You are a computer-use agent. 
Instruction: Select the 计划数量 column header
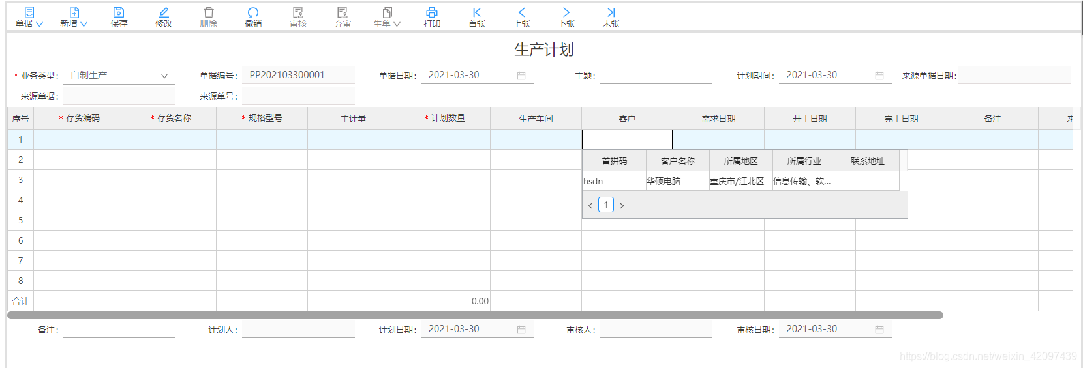click(444, 119)
